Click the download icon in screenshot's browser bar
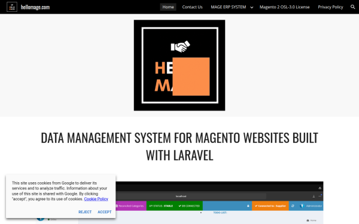 (314, 197)
